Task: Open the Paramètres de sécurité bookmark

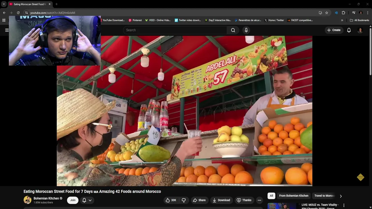Action: point(248,20)
